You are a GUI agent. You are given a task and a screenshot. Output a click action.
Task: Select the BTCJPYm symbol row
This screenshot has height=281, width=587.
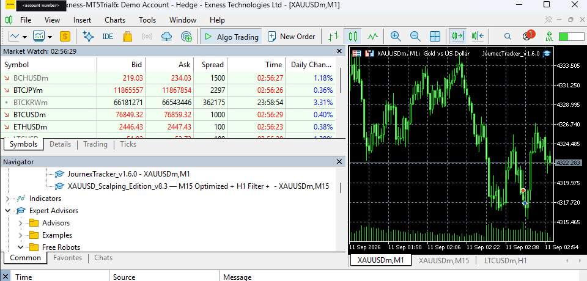tap(168, 90)
